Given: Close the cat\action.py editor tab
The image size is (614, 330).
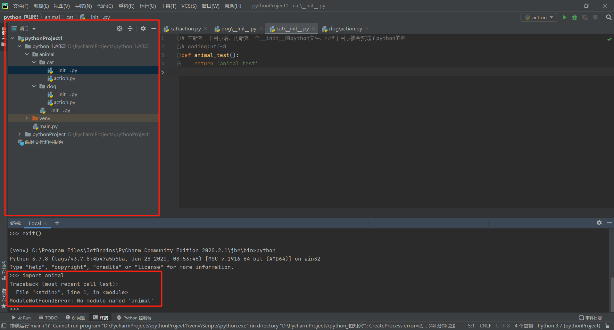Looking at the screenshot, I should click(x=206, y=28).
